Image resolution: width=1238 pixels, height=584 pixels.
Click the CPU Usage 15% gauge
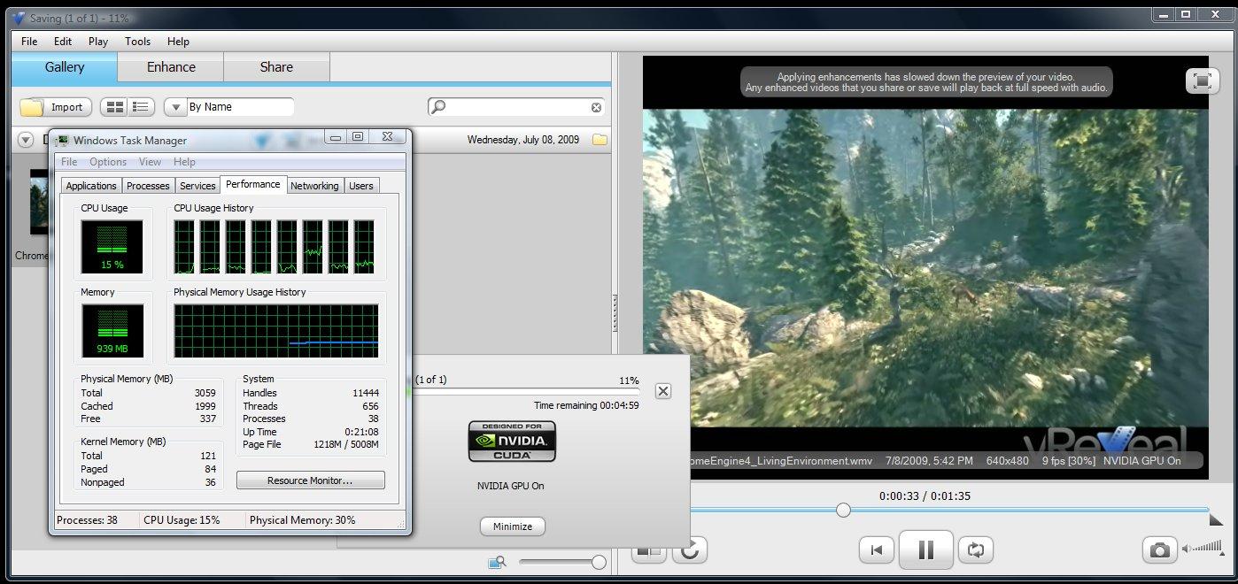[x=112, y=246]
